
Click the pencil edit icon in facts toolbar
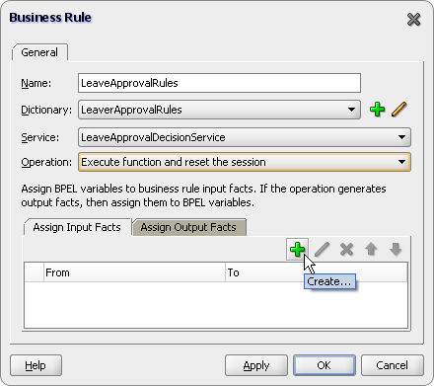click(x=323, y=250)
